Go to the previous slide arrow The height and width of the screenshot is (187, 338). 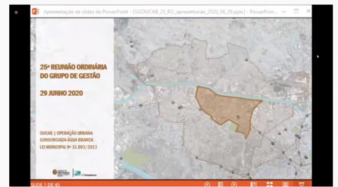pos(207,185)
